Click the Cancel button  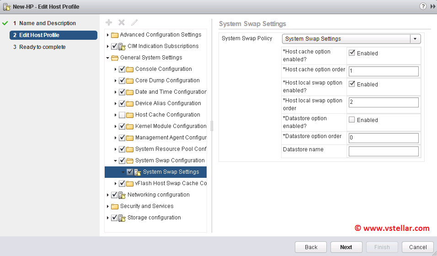point(417,247)
